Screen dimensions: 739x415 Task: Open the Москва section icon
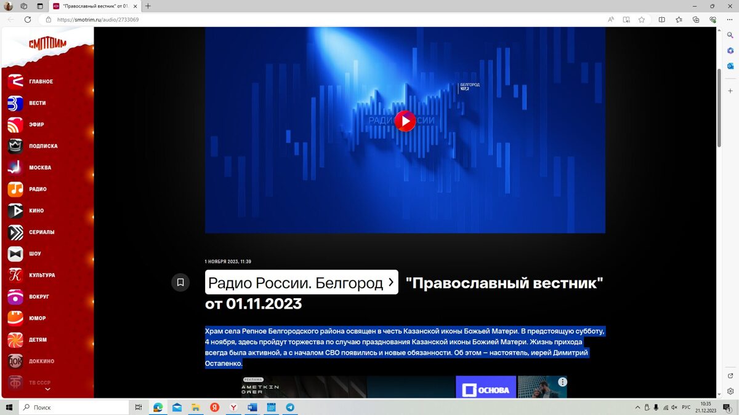15,167
